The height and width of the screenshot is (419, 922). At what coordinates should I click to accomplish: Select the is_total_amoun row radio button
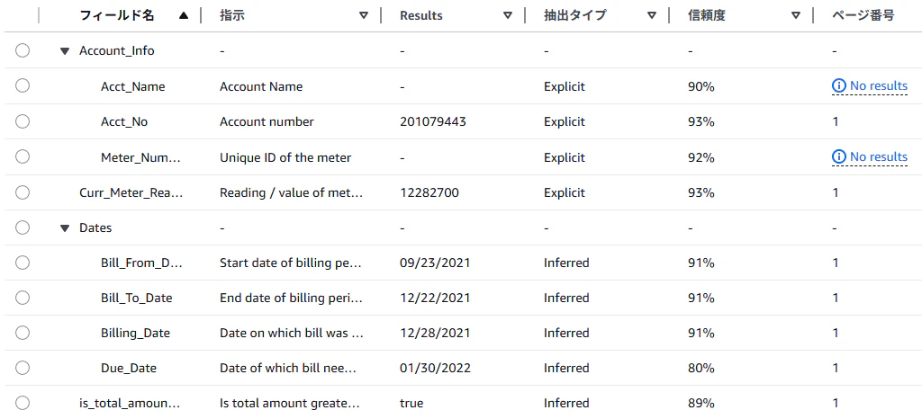coord(23,403)
